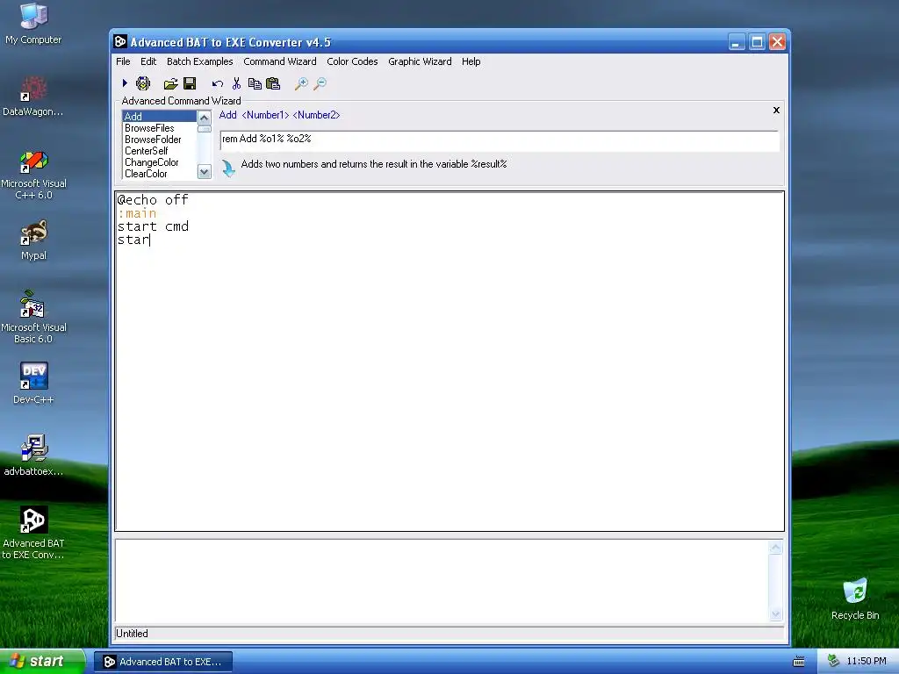Click the Build EXE gear icon
Screen dimensions: 899x674
click(x=143, y=83)
